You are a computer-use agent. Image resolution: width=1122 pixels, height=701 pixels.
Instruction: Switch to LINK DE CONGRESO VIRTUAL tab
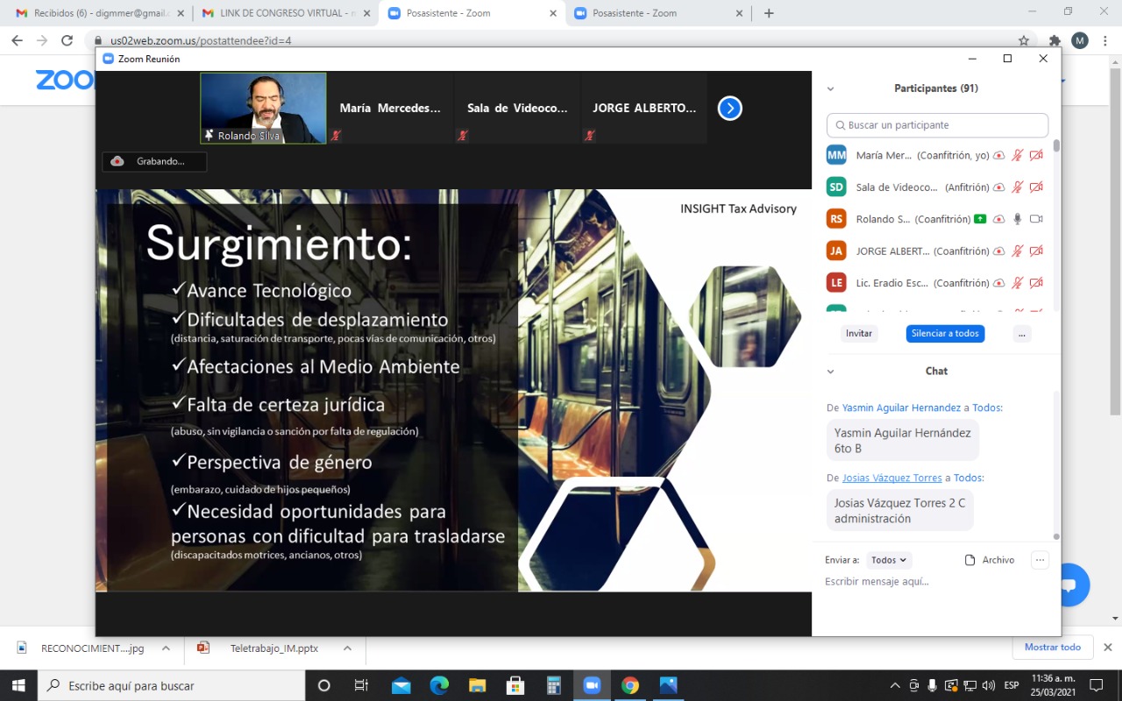[x=285, y=13]
